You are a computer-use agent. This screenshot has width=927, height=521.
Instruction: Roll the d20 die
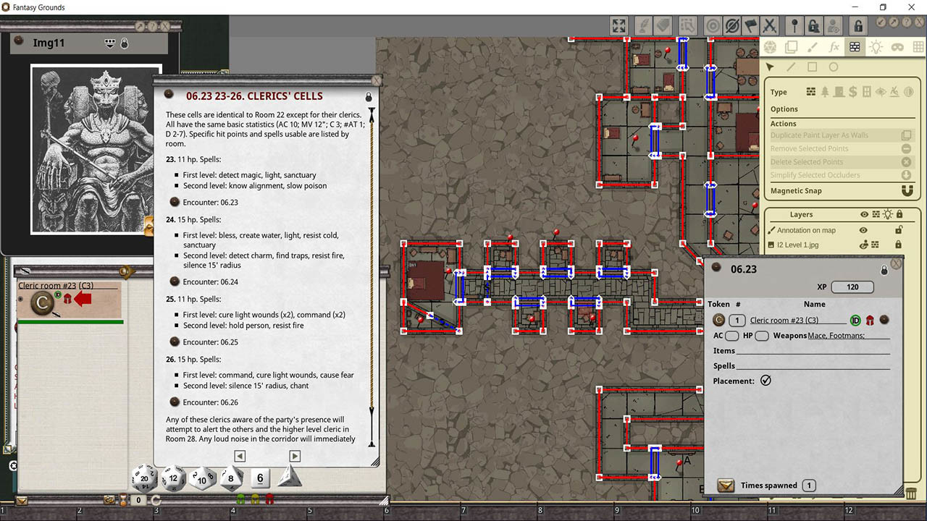144,478
